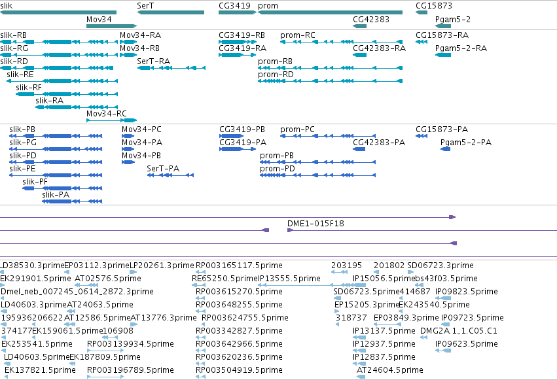Click the slik-PG protein label
The image size is (557, 380).
point(23,143)
